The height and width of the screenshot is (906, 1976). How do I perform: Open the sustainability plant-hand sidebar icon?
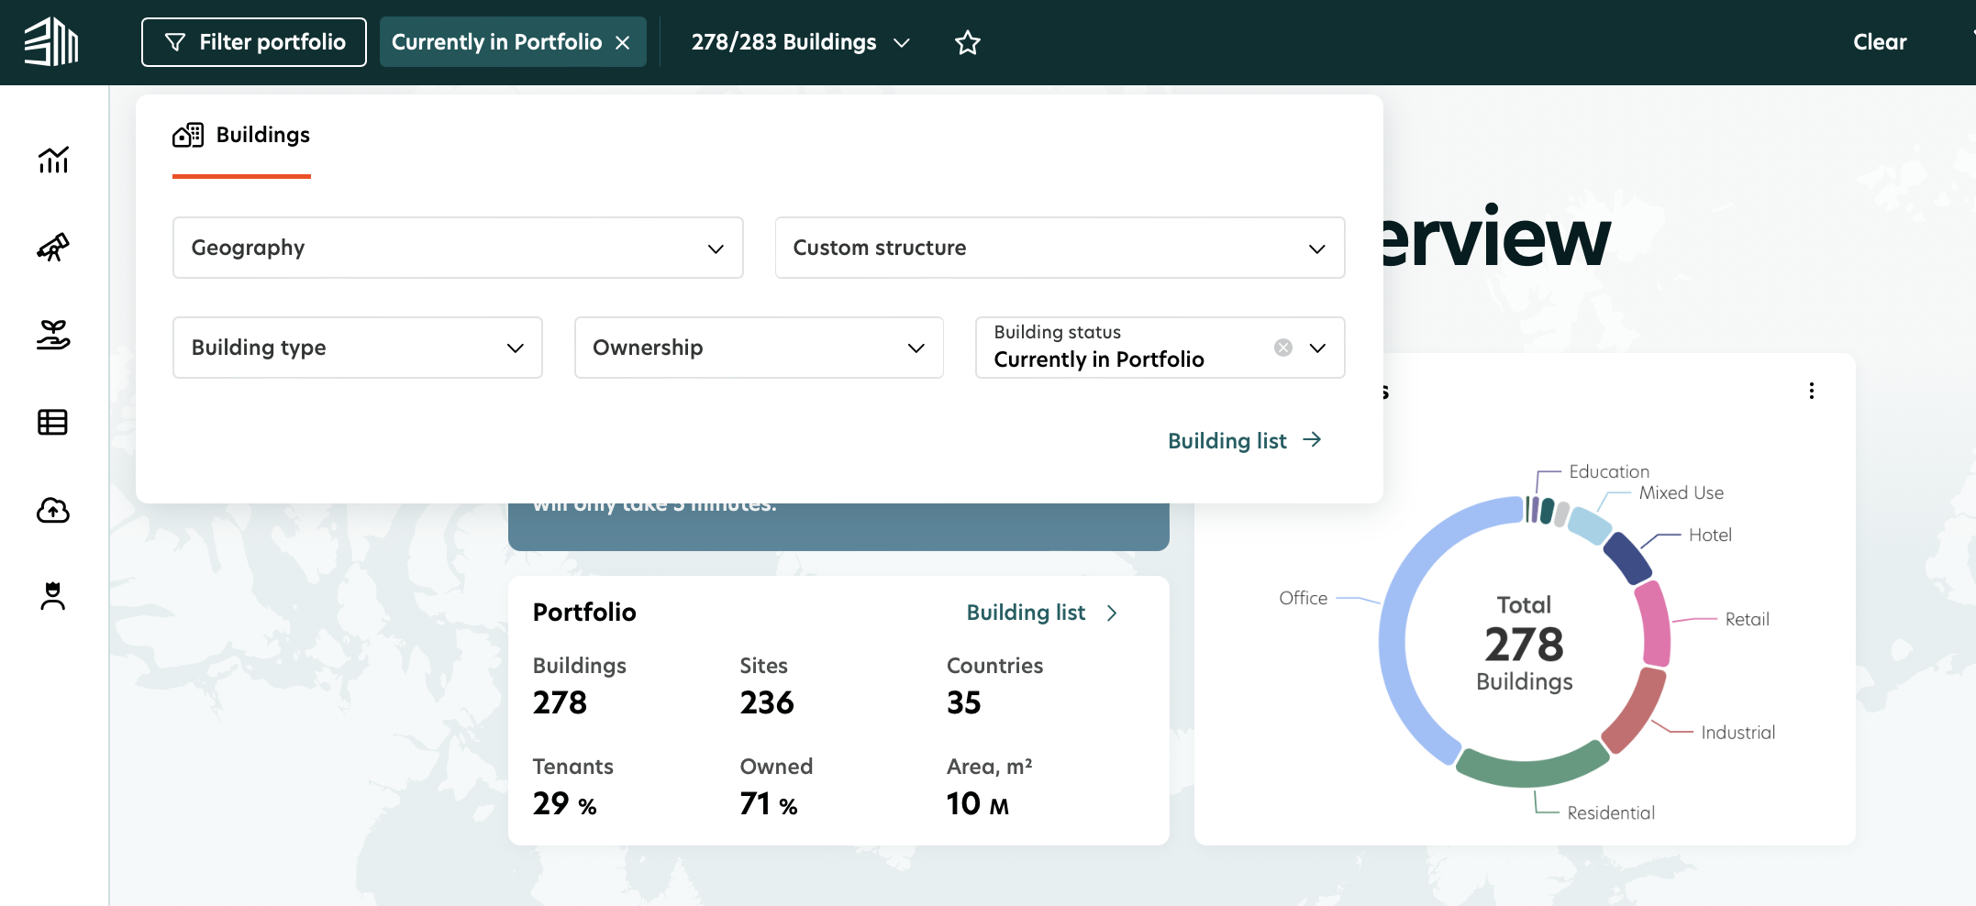pyautogui.click(x=53, y=335)
